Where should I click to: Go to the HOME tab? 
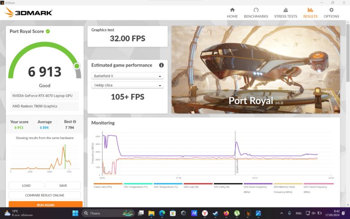coord(232,13)
